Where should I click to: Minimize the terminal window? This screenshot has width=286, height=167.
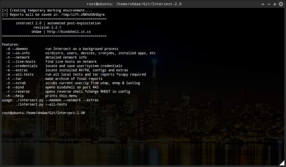pos(269,4)
